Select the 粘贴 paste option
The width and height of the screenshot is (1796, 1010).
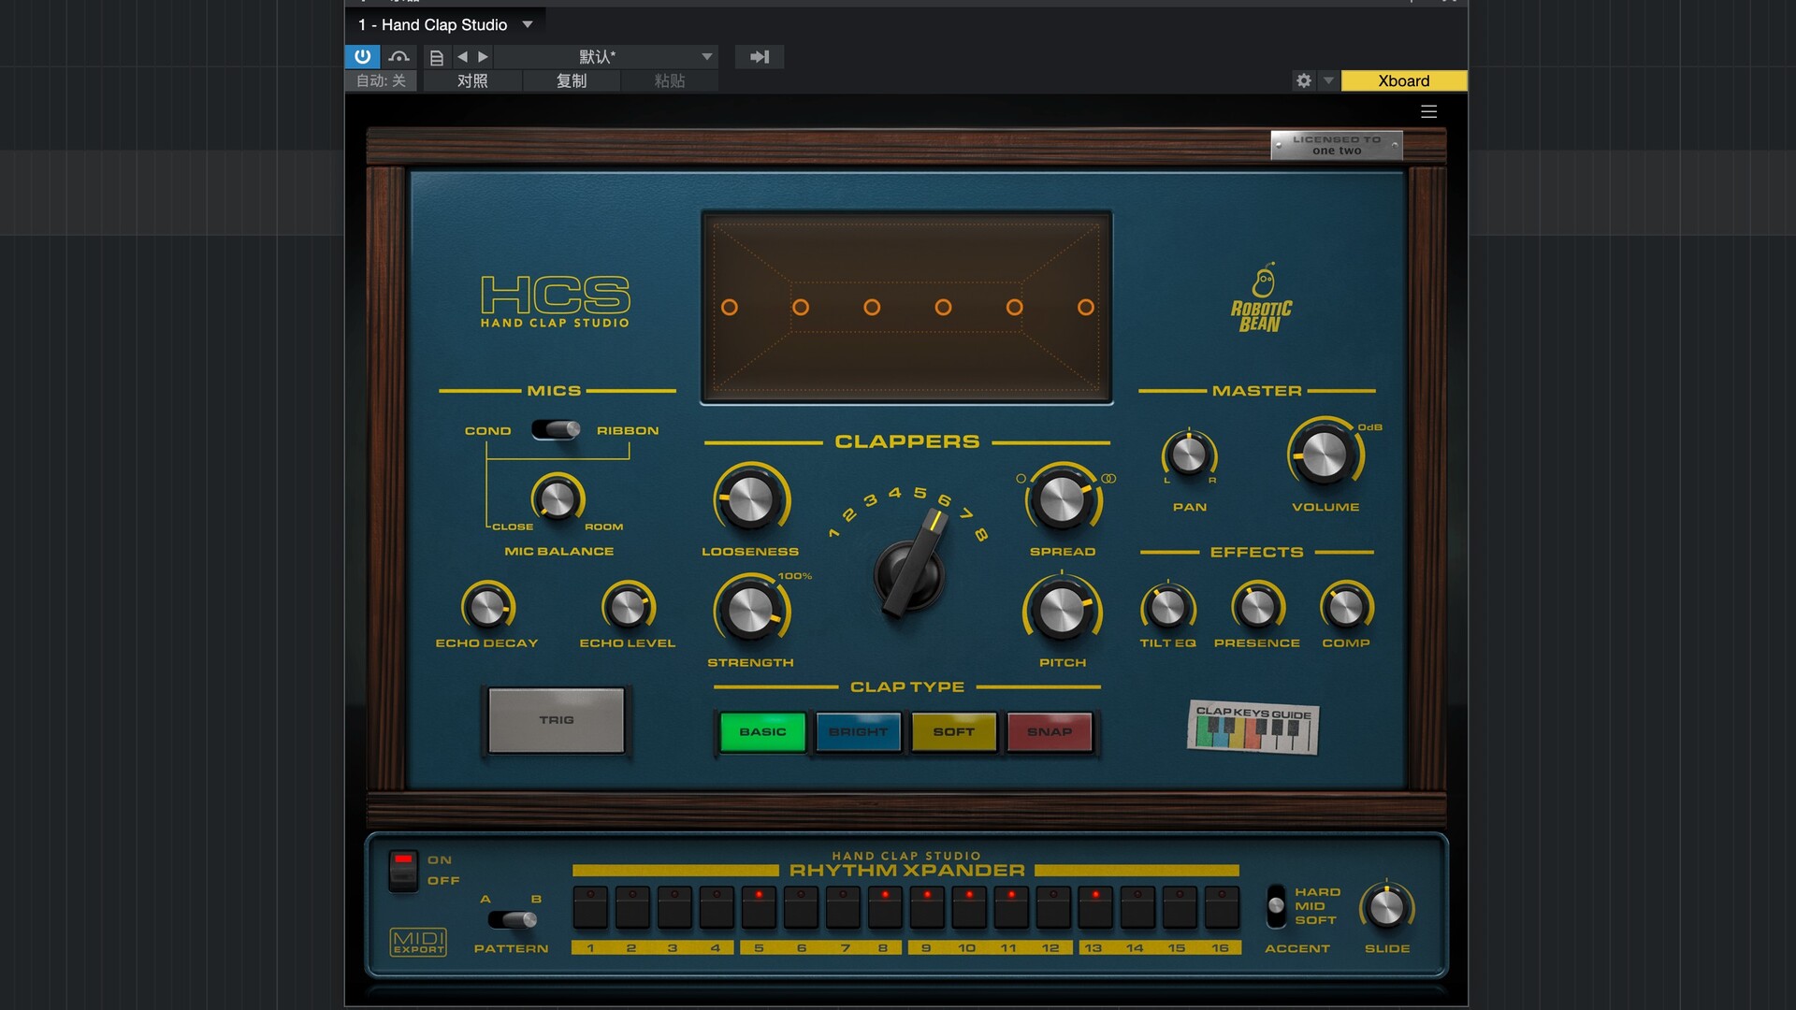670,80
